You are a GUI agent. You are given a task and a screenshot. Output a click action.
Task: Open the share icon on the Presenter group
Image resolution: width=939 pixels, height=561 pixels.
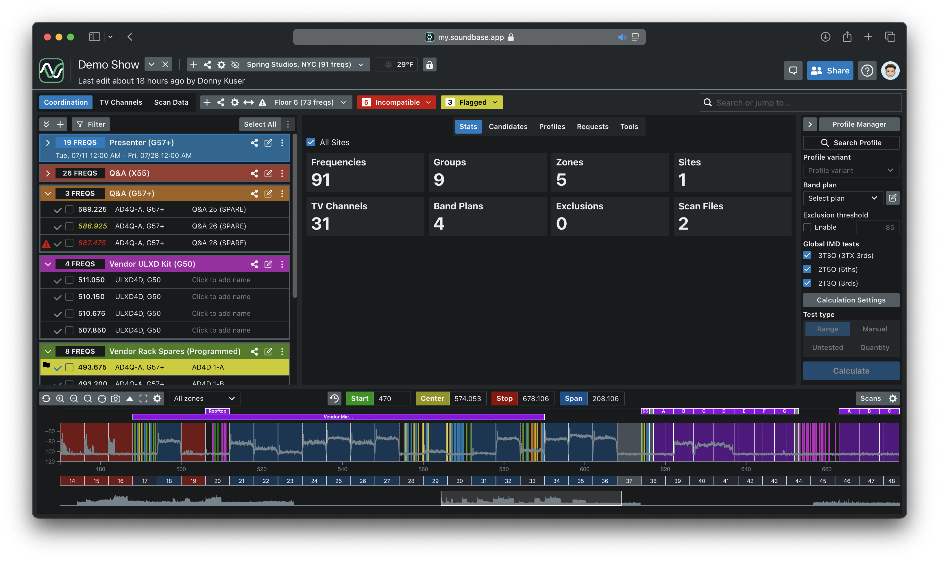pos(254,143)
